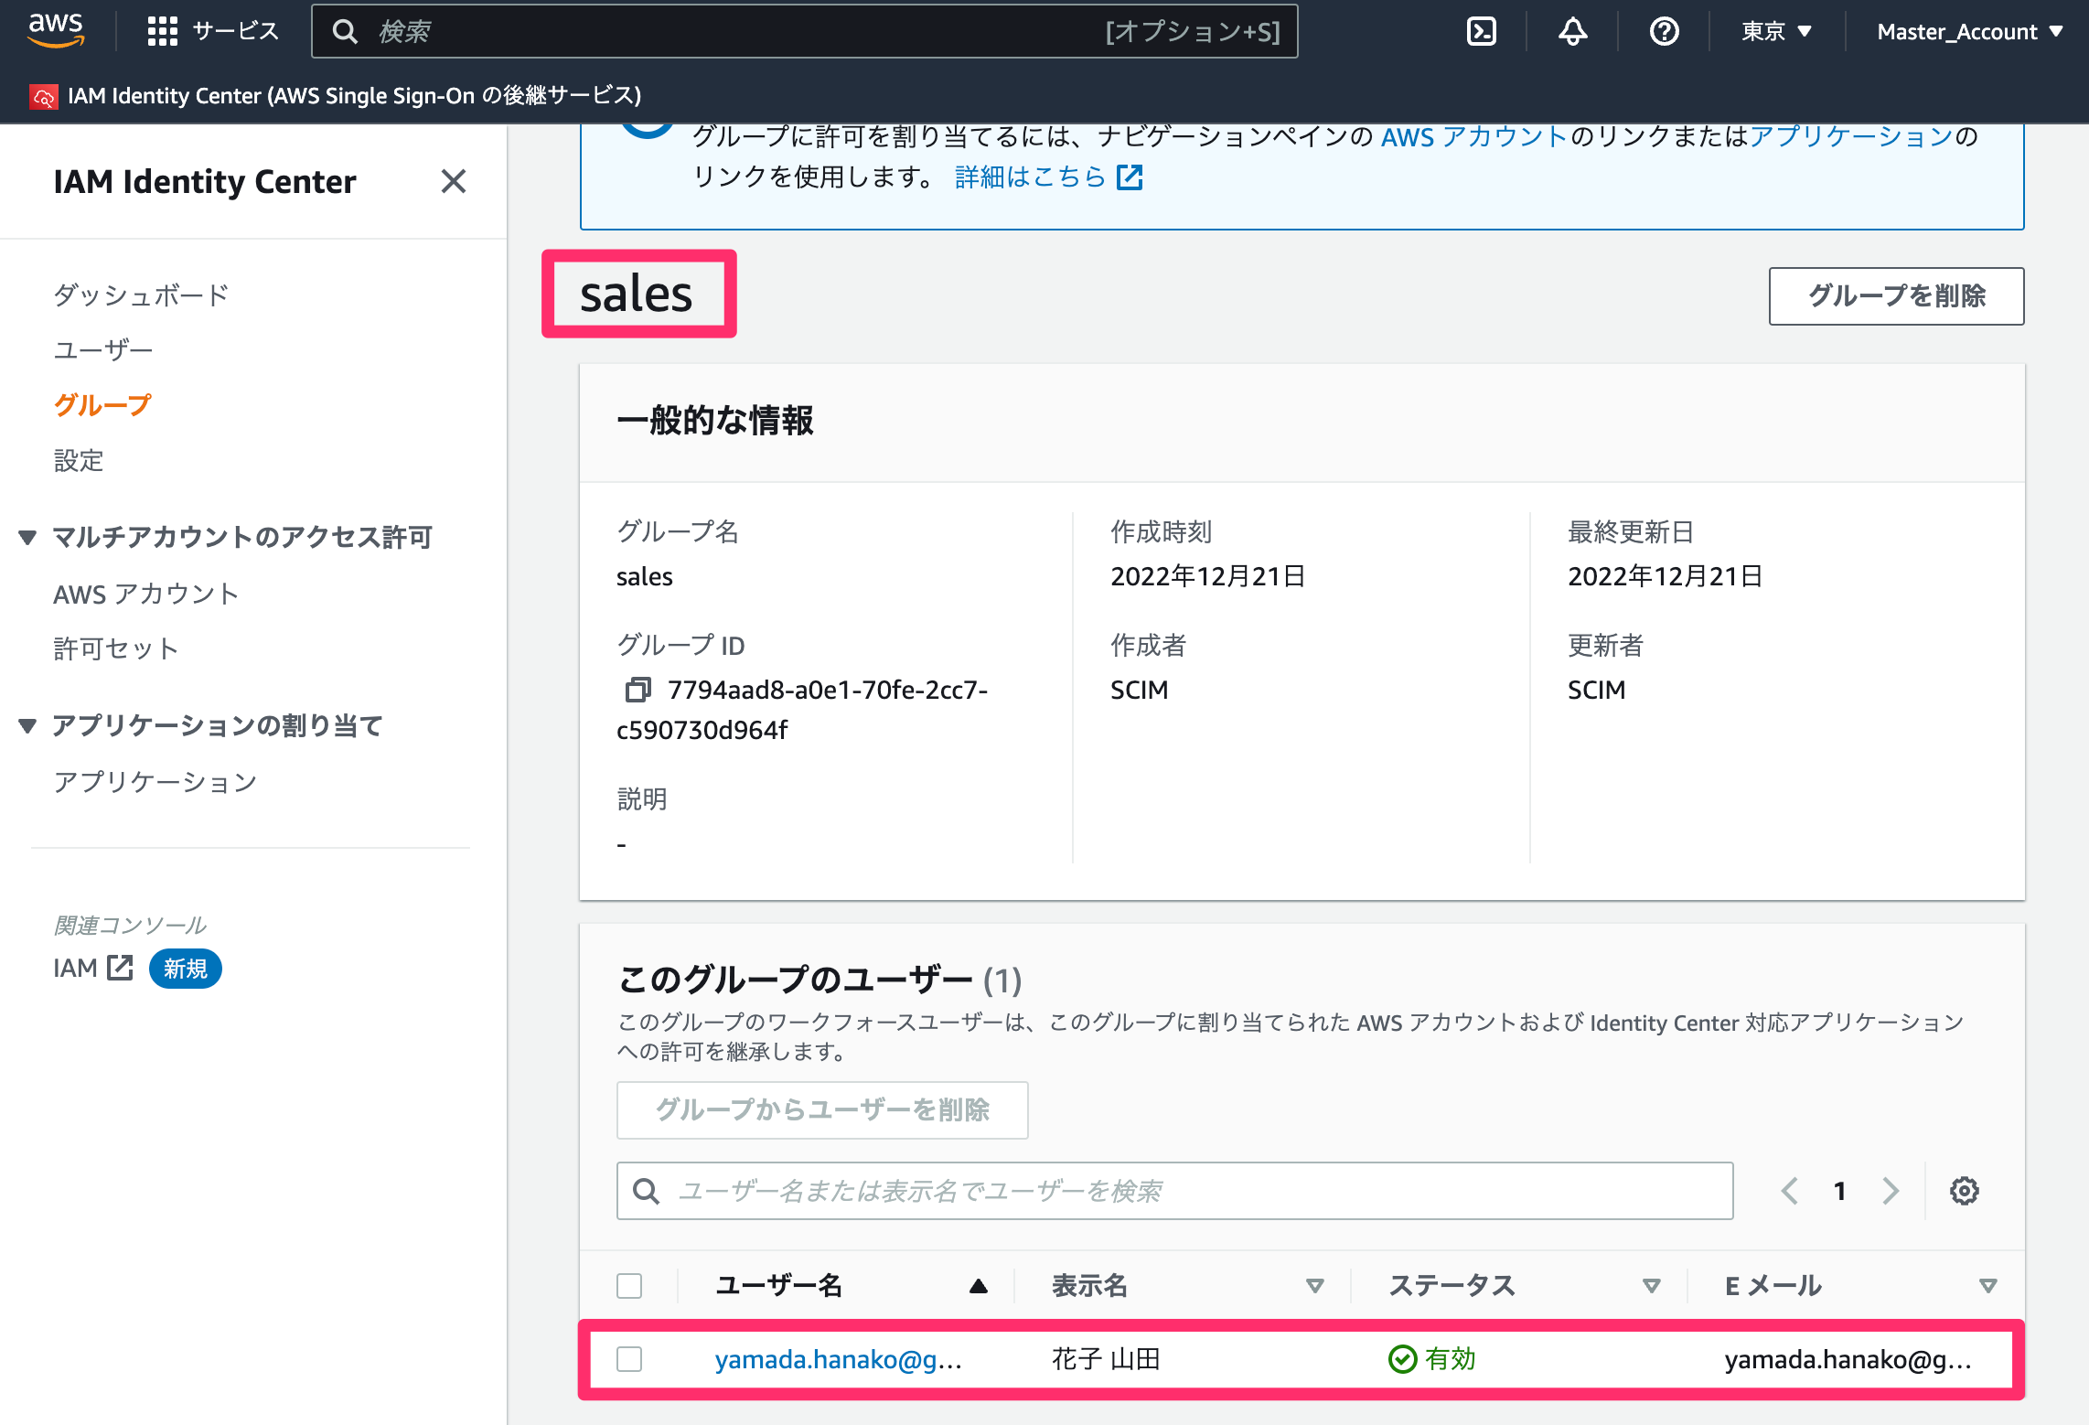Open the help question mark icon
The height and width of the screenshot is (1425, 2089).
point(1664,32)
